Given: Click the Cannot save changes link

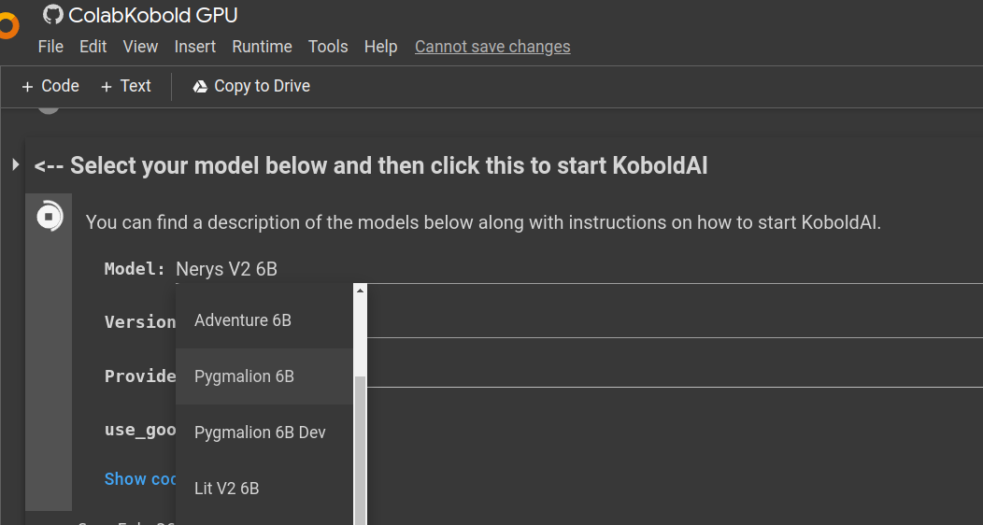Looking at the screenshot, I should coord(492,47).
